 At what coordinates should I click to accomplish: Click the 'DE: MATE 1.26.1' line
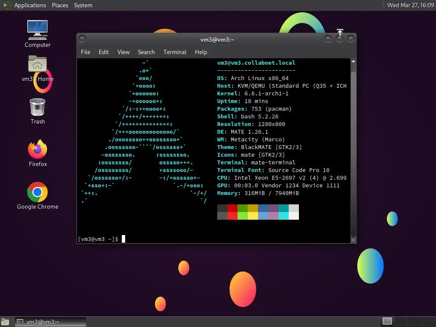coord(242,132)
